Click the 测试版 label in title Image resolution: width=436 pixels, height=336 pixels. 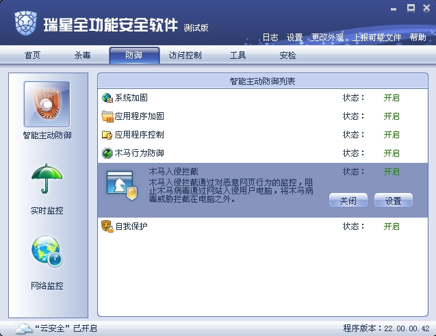point(196,27)
